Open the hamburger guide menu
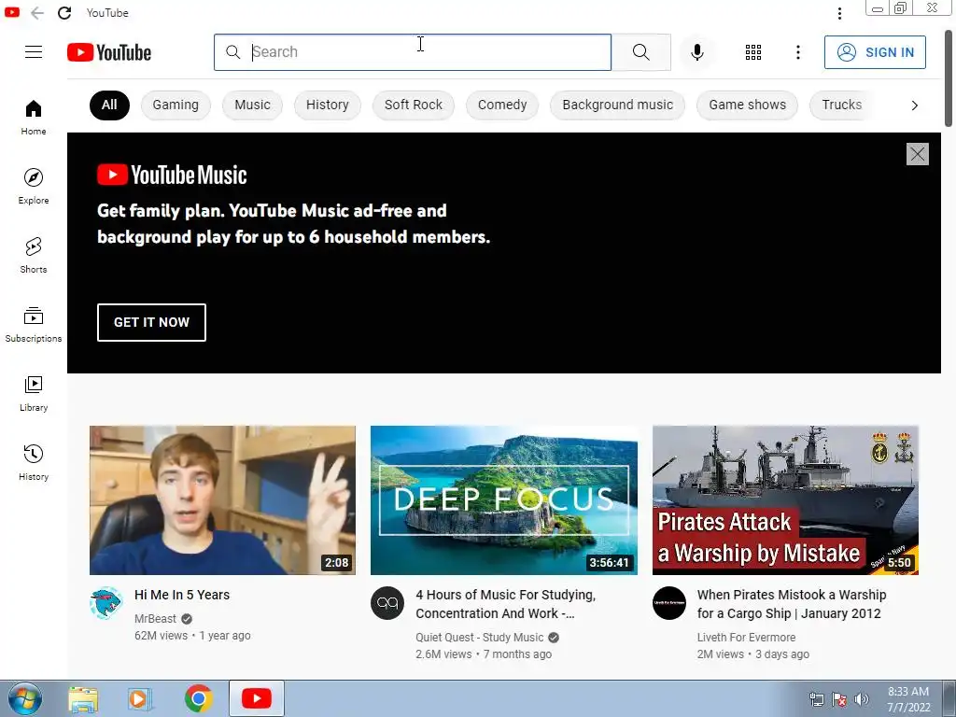This screenshot has height=717, width=956. click(x=34, y=52)
